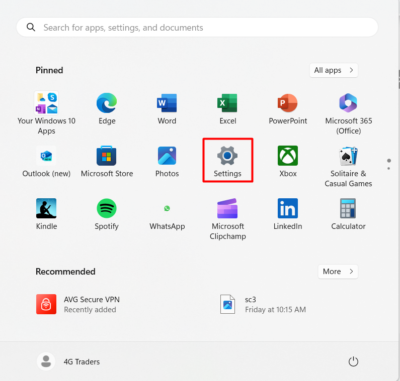Viewport: 400px width, 381px height.
Task: Click the power button icon
Action: coord(353,361)
